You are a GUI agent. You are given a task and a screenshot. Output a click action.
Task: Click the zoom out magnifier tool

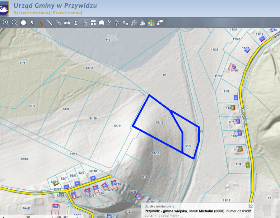14,22
